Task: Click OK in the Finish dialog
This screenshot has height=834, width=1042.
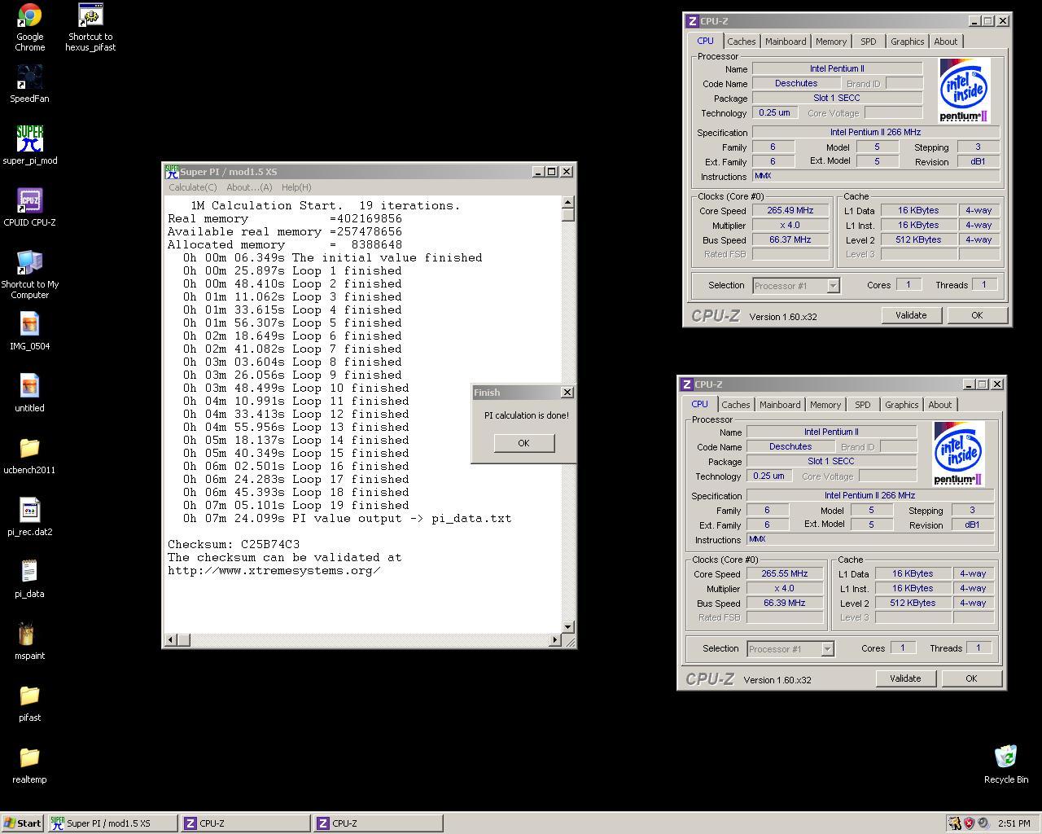Action: point(523,443)
